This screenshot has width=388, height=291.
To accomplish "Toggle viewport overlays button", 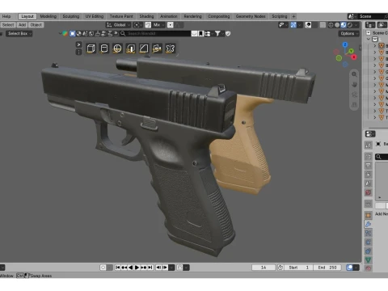I will [x=308, y=25].
